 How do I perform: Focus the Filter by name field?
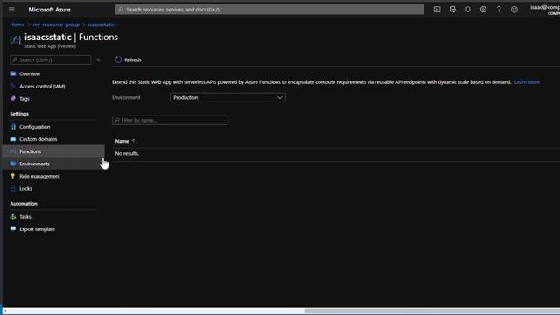tap(170, 120)
